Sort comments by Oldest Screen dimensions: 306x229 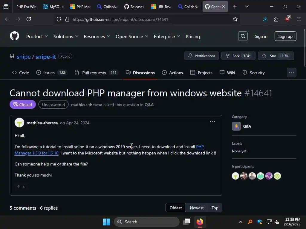(176, 208)
